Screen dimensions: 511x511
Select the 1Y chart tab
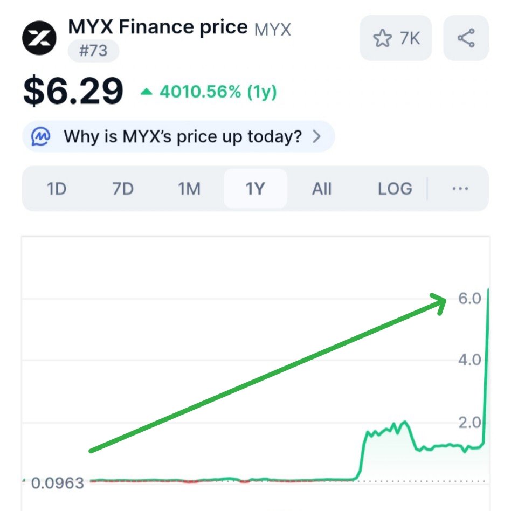(255, 189)
